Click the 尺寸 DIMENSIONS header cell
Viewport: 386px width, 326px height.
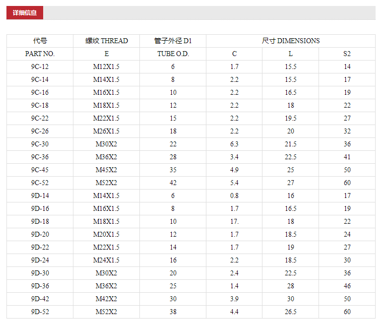pos(291,41)
